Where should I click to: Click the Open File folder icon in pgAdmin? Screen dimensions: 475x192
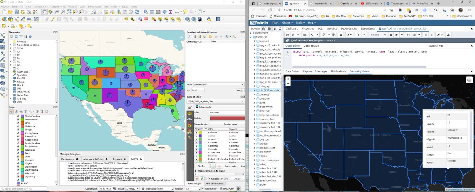click(x=287, y=35)
